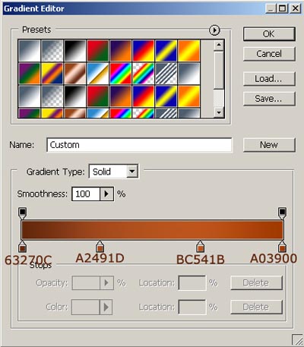Select the left opacity stop above gradient bar
The image size is (304, 347).
[23, 213]
